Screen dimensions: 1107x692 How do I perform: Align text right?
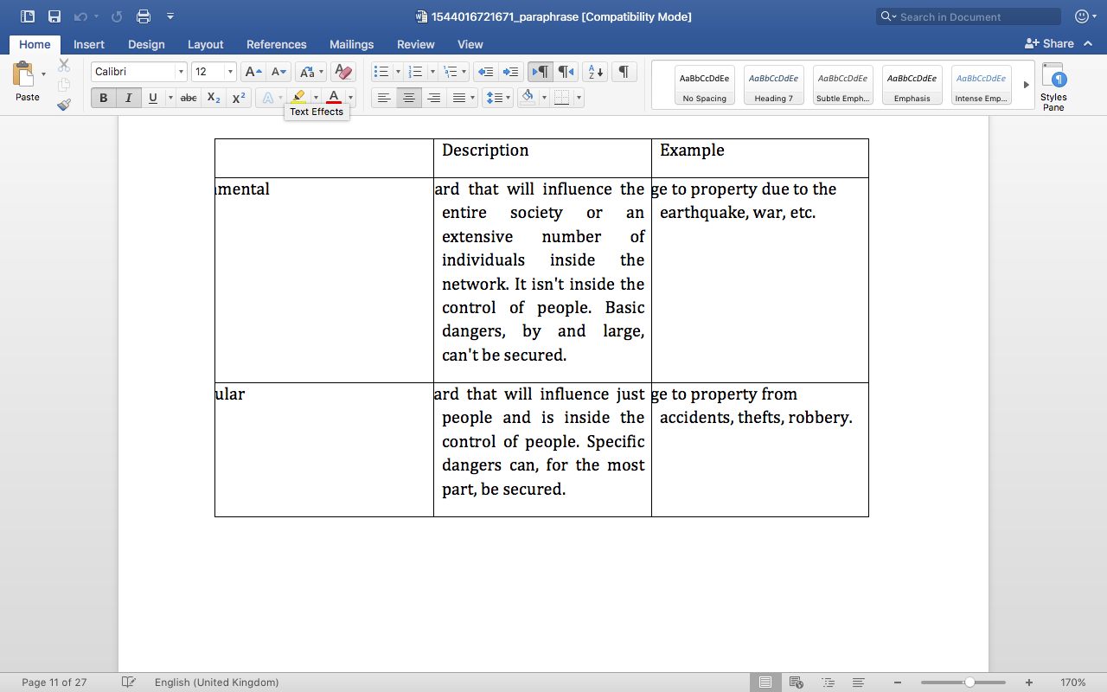click(x=434, y=98)
